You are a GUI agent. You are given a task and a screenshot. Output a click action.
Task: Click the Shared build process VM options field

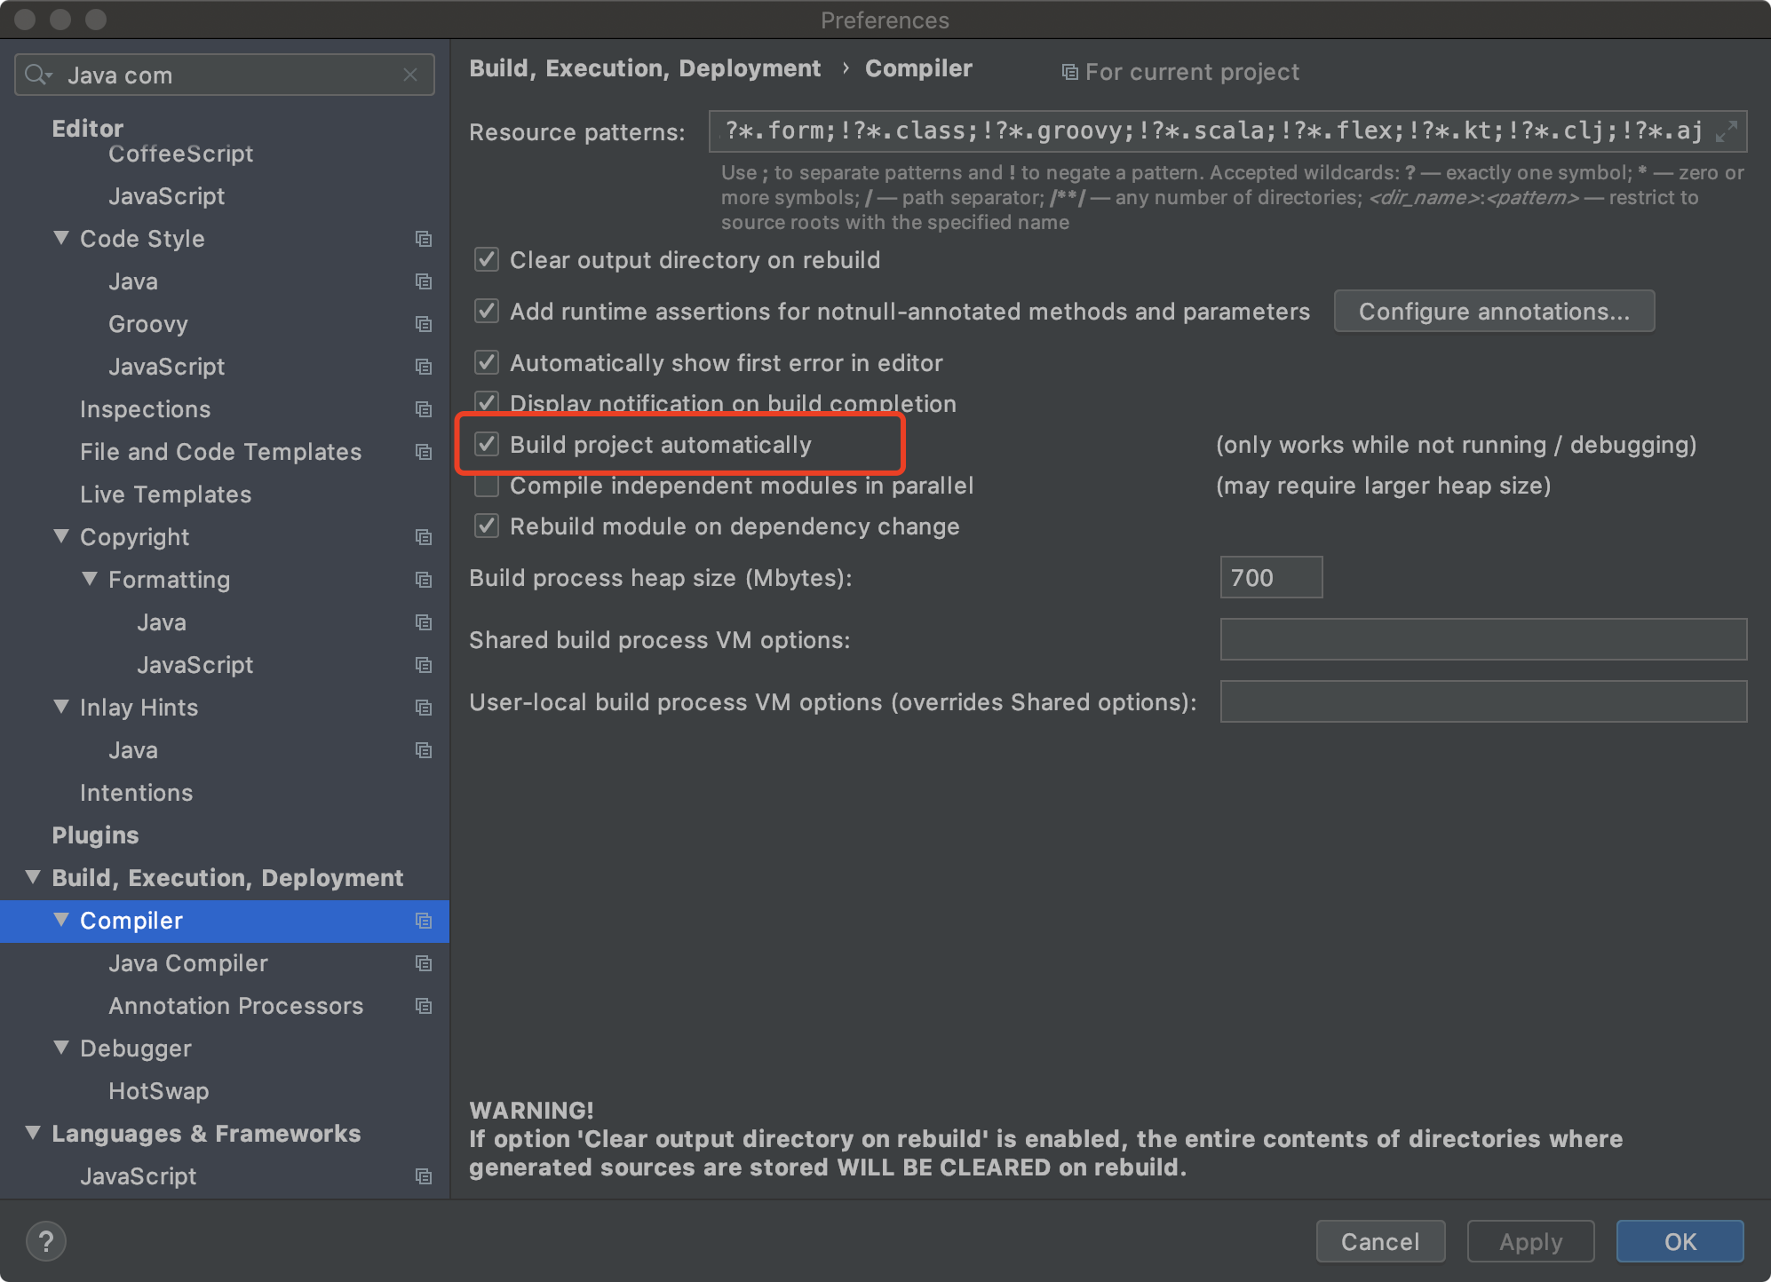[1482, 640]
